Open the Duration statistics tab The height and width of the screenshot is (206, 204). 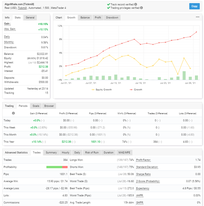click(x=108, y=153)
